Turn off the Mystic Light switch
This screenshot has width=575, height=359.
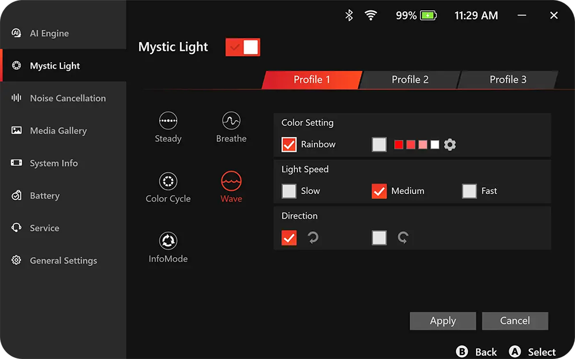click(243, 47)
